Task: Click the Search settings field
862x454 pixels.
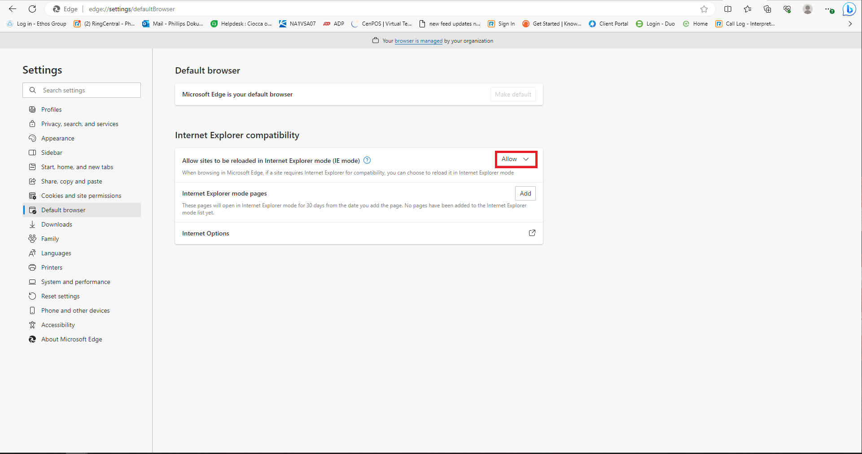Action: [82, 90]
